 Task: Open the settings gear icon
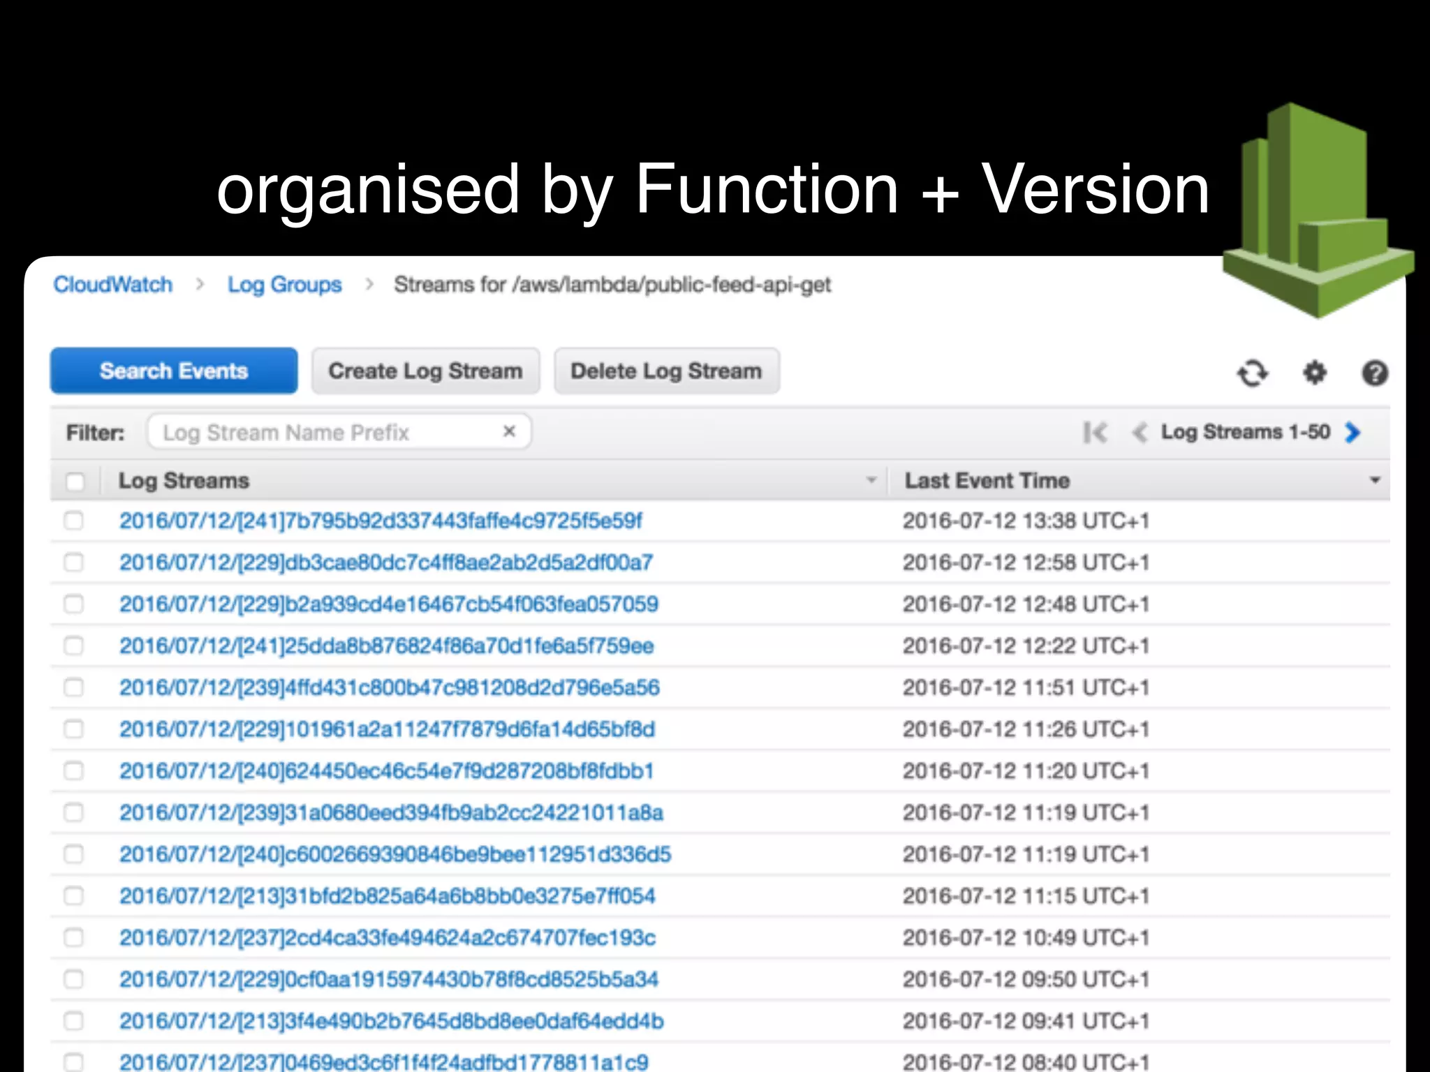pos(1315,373)
